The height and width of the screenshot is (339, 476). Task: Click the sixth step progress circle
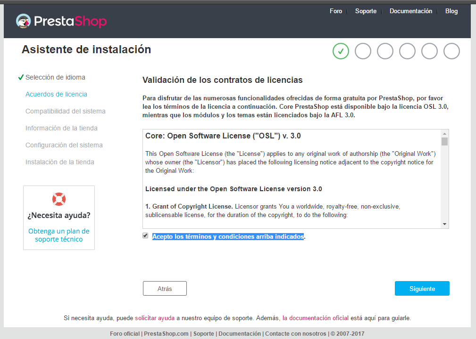[451, 51]
